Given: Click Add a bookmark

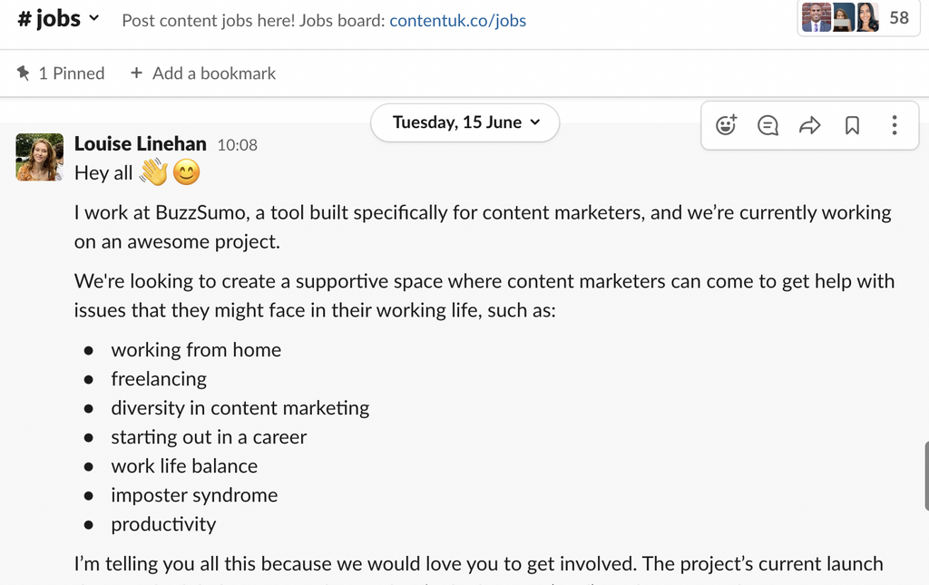Looking at the screenshot, I should (213, 73).
